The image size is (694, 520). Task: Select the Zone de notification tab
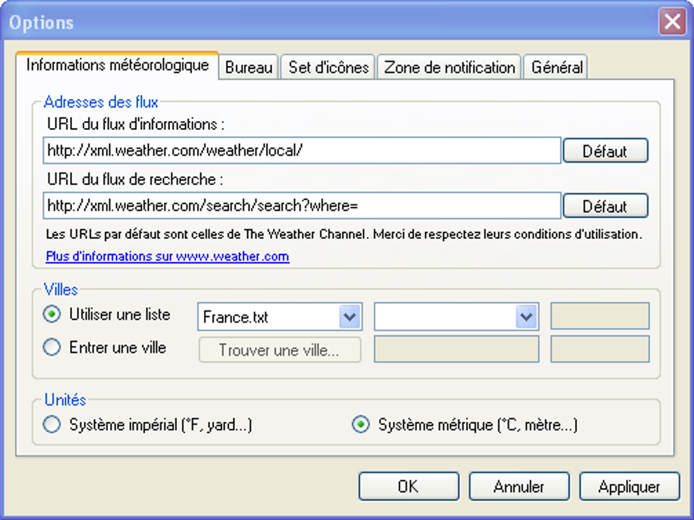[x=449, y=67]
